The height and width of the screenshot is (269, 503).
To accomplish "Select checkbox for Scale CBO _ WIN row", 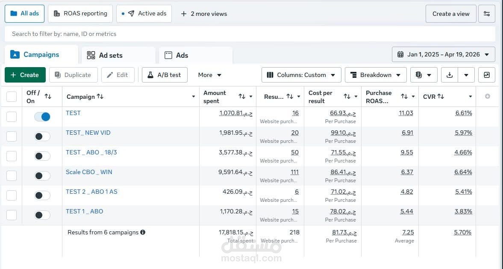I will click(12, 176).
